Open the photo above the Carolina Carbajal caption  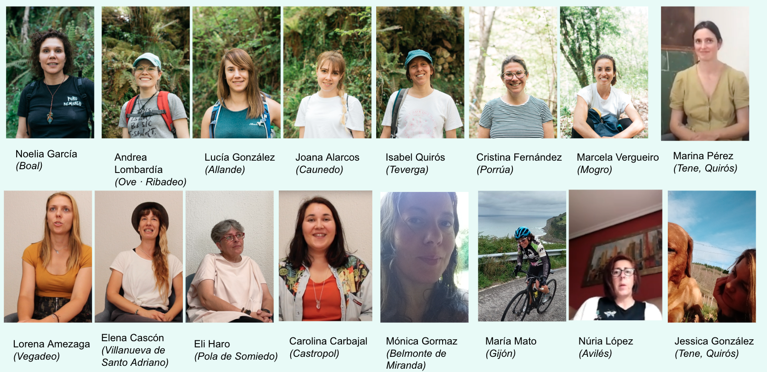point(325,256)
